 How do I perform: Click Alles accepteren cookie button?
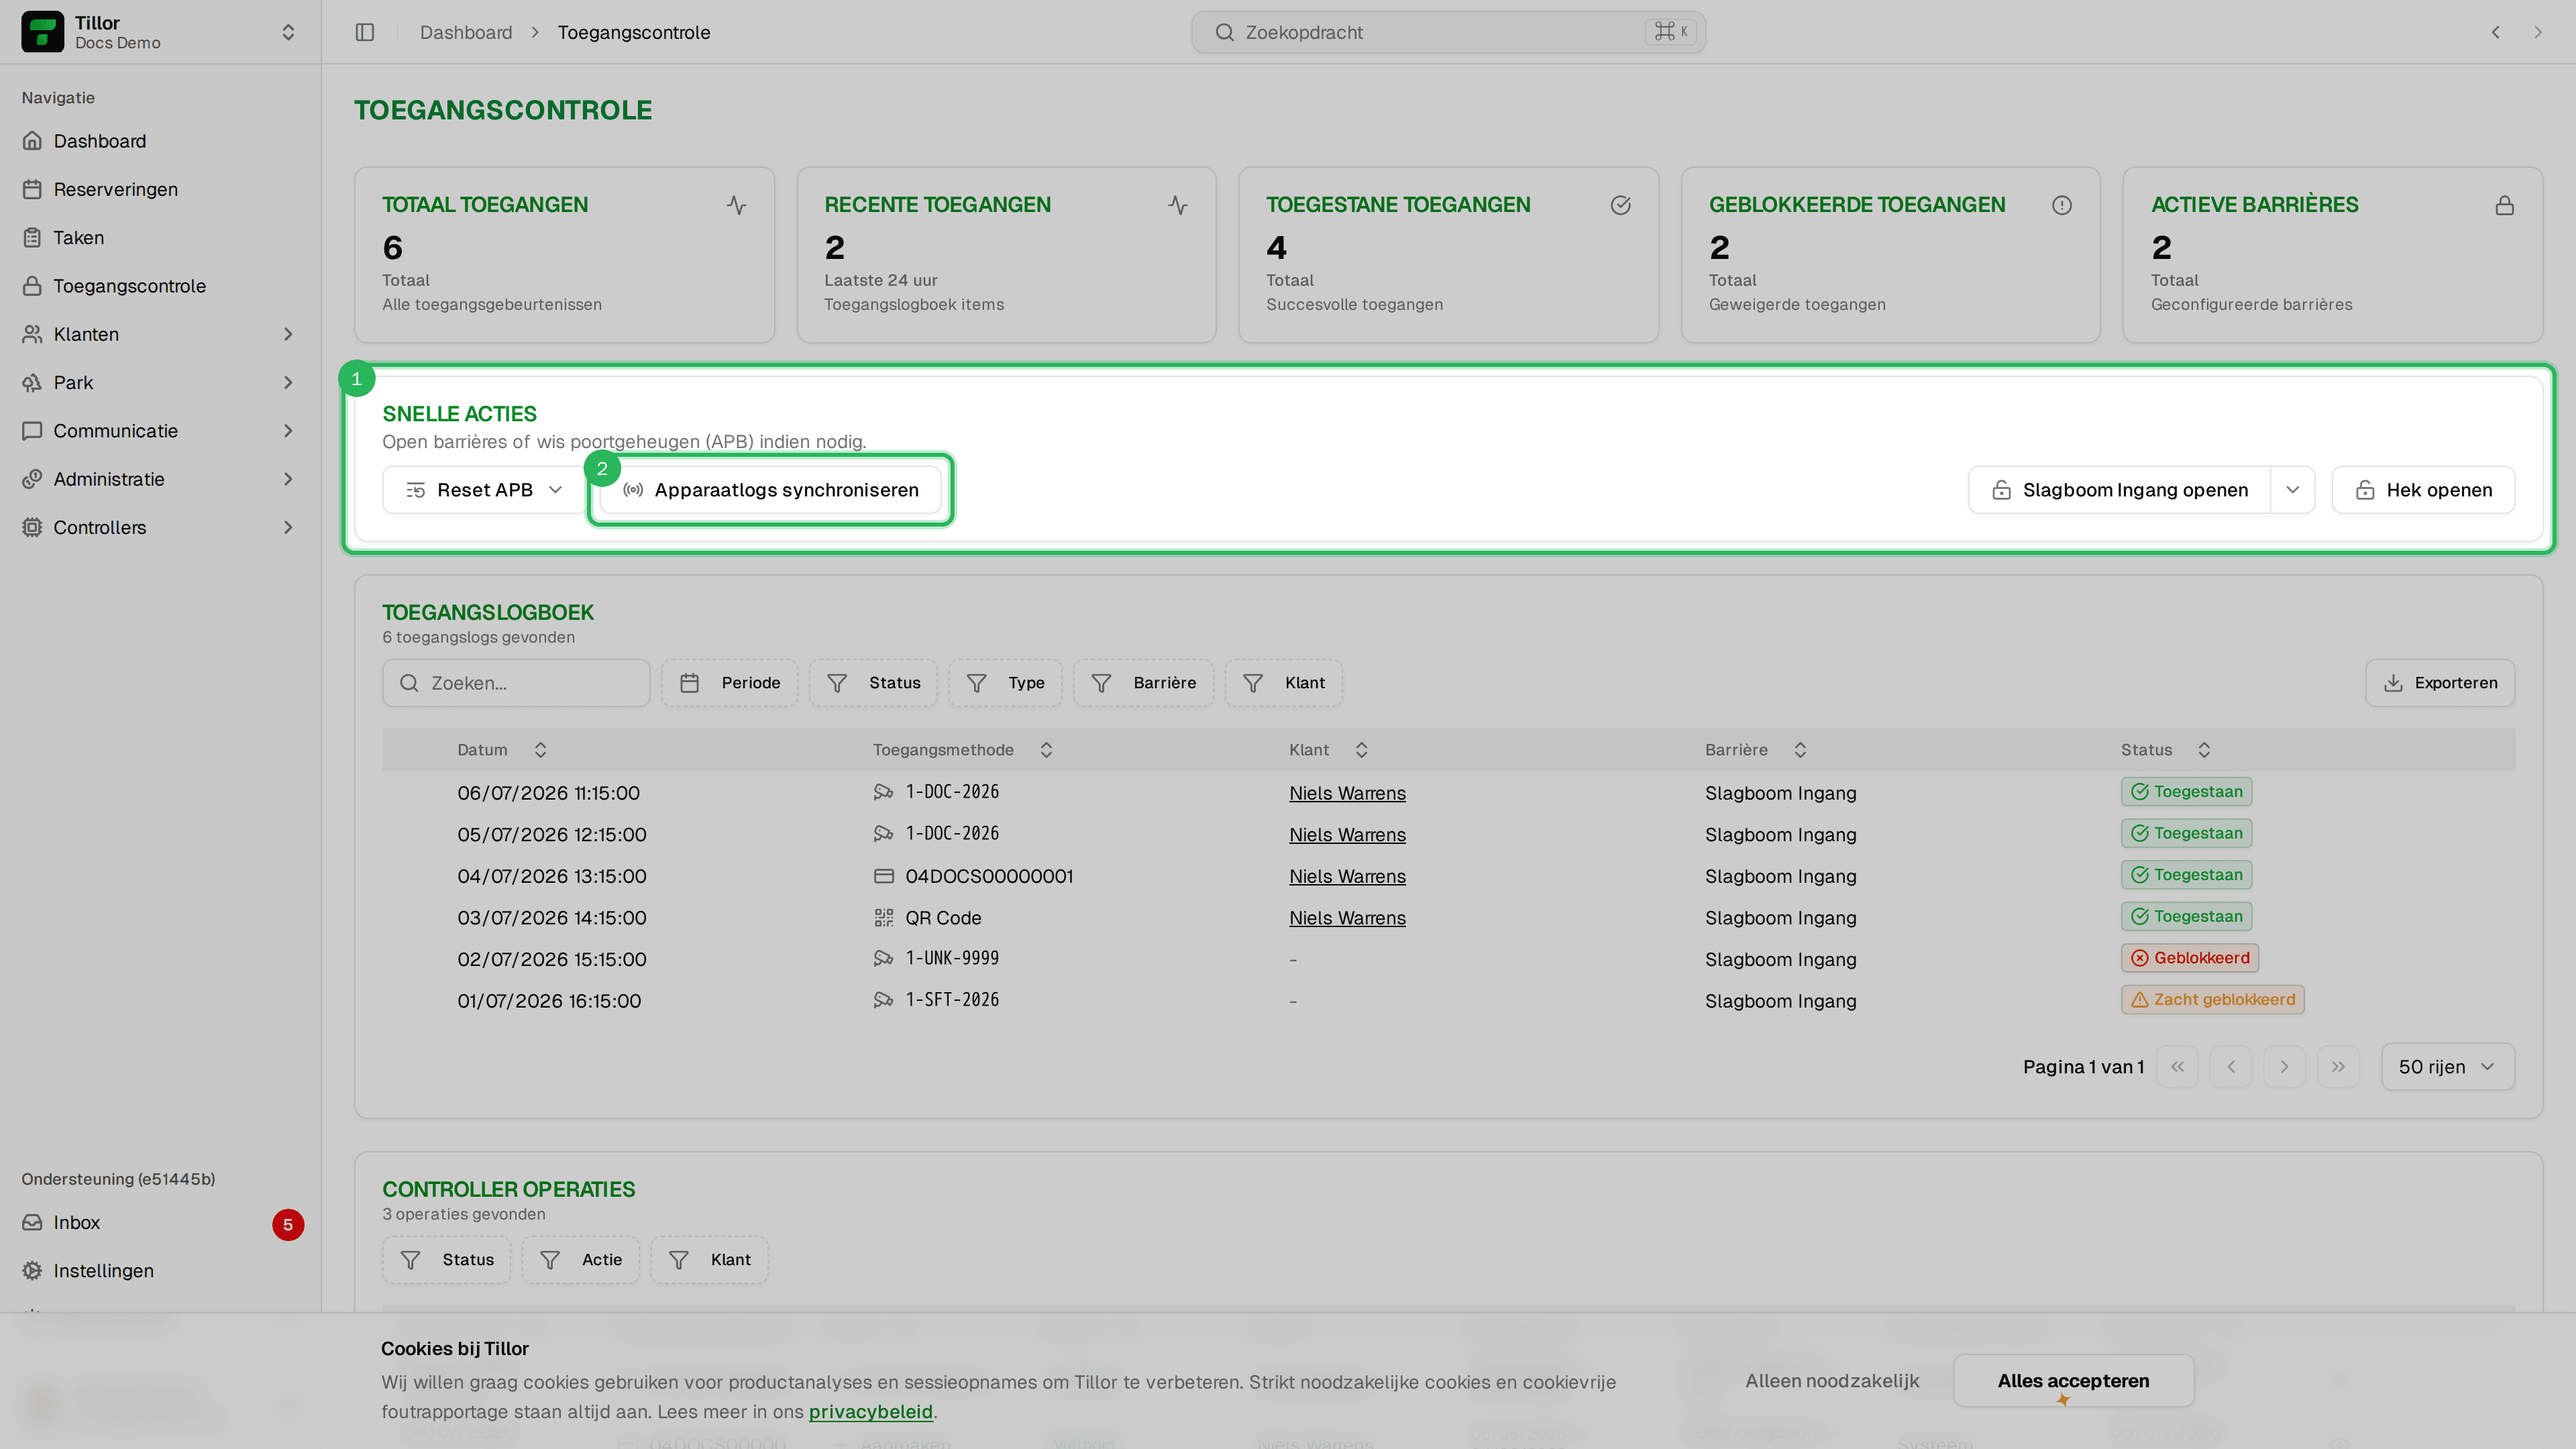[x=2074, y=1381]
